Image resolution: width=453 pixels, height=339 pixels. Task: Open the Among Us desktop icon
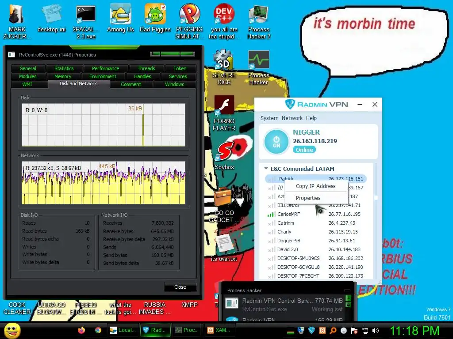(120, 18)
